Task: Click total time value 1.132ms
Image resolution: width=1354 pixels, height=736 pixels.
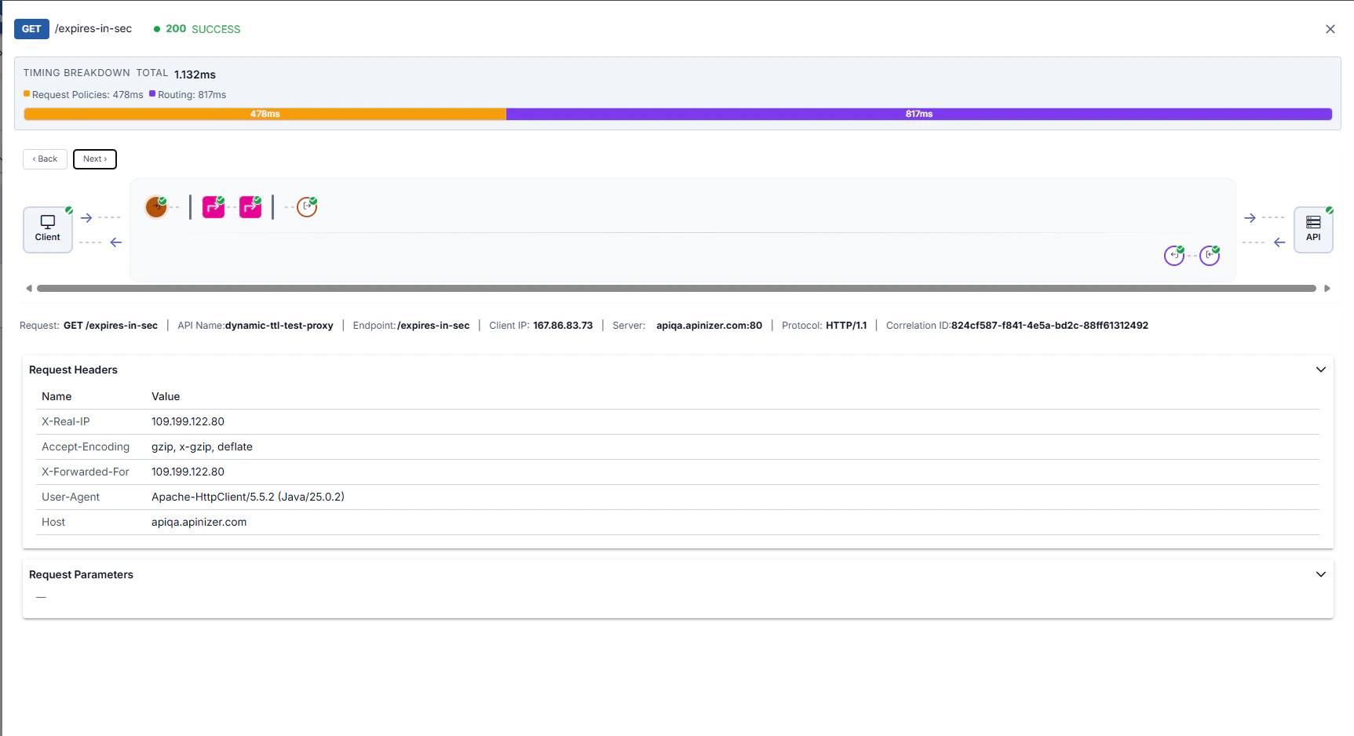Action: (x=195, y=75)
